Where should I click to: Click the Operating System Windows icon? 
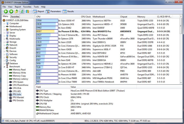pyautogui.click(x=7, y=30)
